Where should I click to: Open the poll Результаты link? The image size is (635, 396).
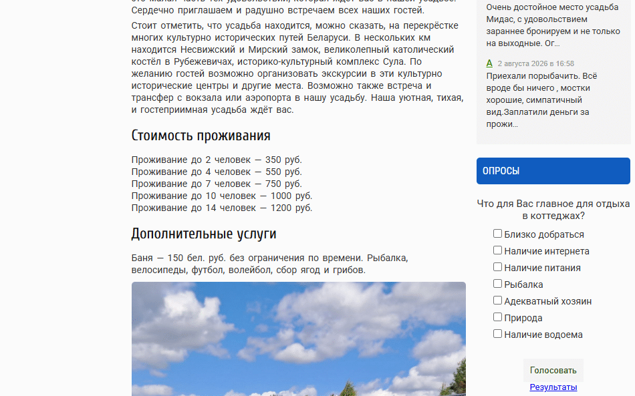(x=553, y=387)
